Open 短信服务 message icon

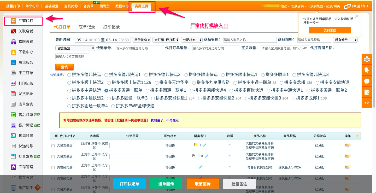(x=13, y=62)
